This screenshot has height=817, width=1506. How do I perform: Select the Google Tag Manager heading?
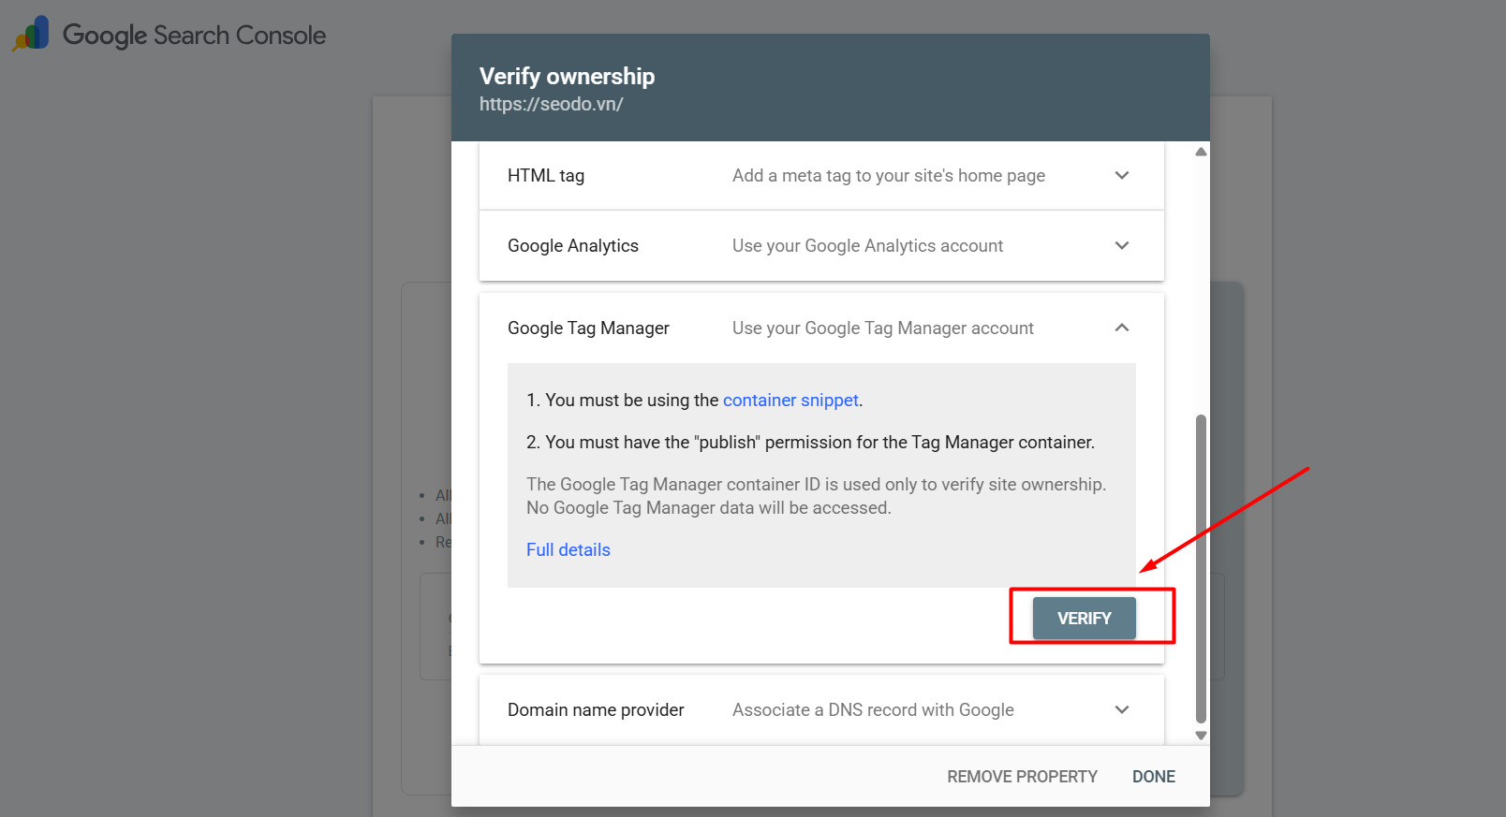(588, 328)
